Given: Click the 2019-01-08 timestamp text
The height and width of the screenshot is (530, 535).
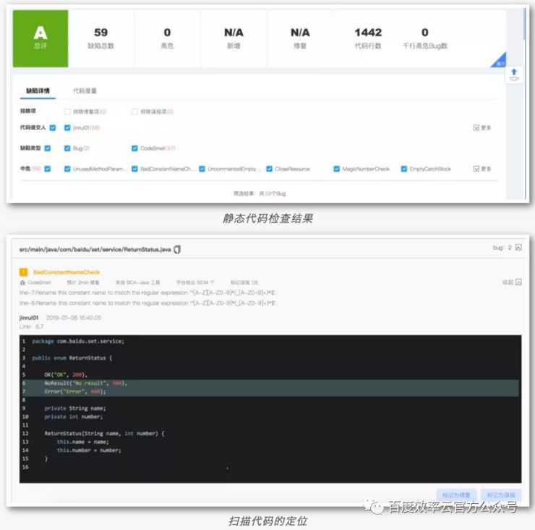Looking at the screenshot, I should tap(74, 317).
